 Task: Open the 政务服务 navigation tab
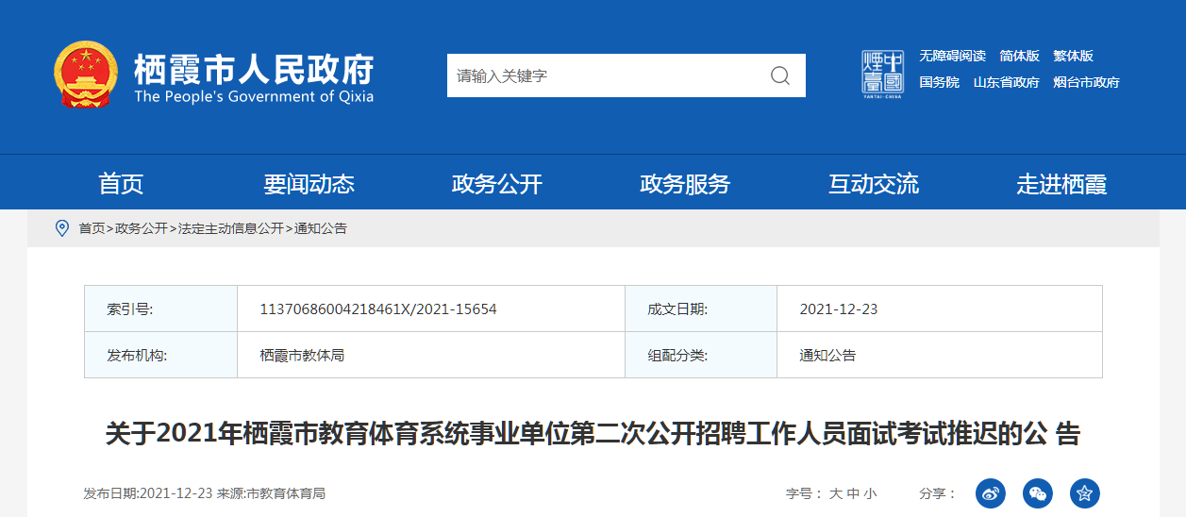click(x=685, y=184)
